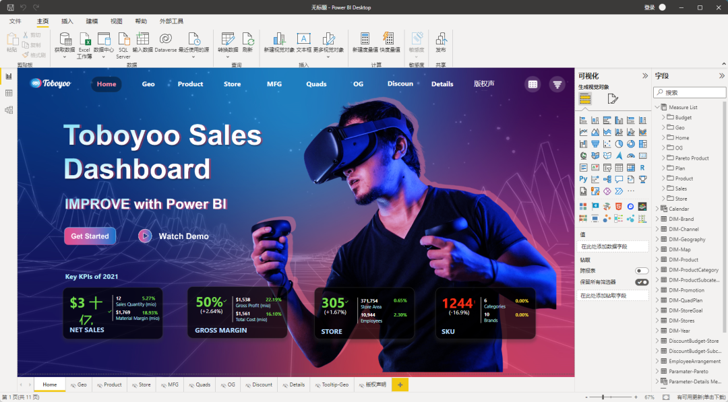Click the Publish (发布) icon

click(441, 38)
